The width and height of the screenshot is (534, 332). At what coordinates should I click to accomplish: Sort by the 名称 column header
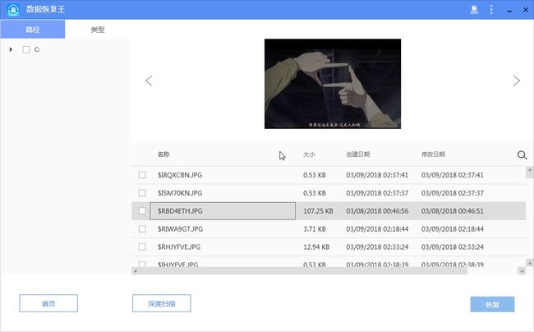[x=163, y=154]
